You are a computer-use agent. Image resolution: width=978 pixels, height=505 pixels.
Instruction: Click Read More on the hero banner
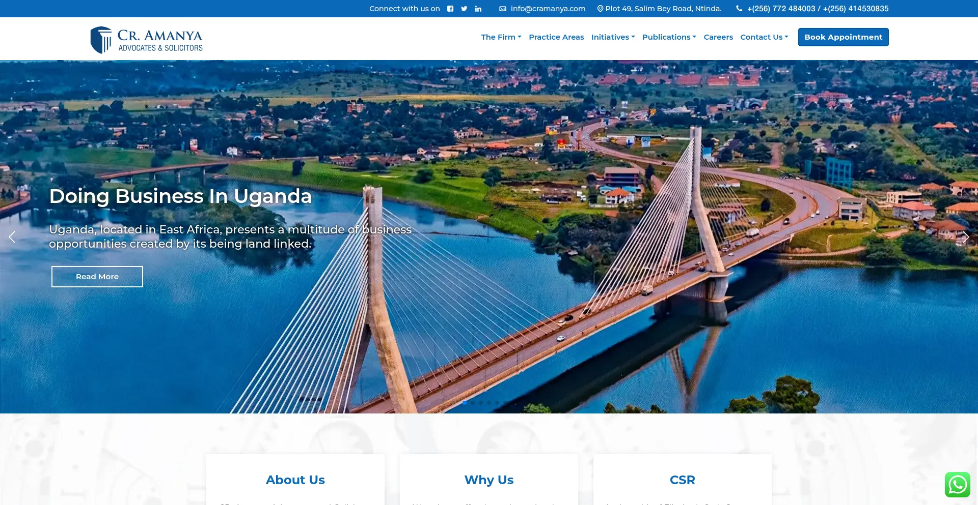97,277
